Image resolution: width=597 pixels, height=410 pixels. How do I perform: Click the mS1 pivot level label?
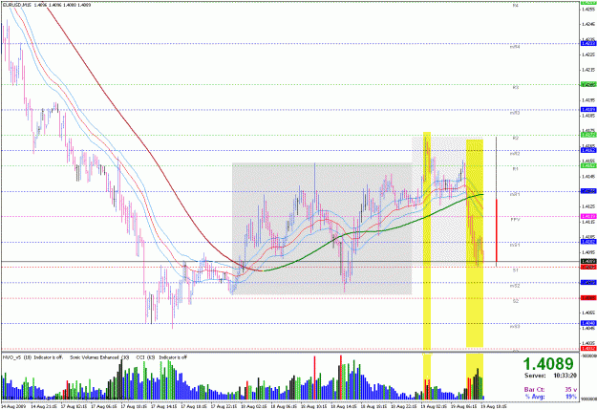pyautogui.click(x=515, y=245)
